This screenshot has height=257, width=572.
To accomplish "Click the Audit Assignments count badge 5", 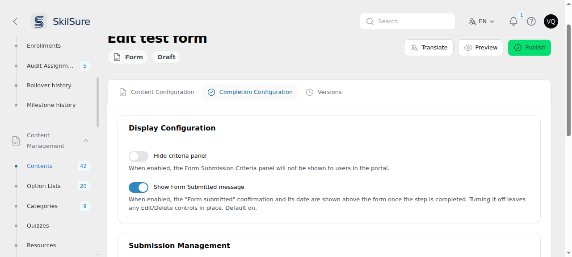I will tap(85, 66).
